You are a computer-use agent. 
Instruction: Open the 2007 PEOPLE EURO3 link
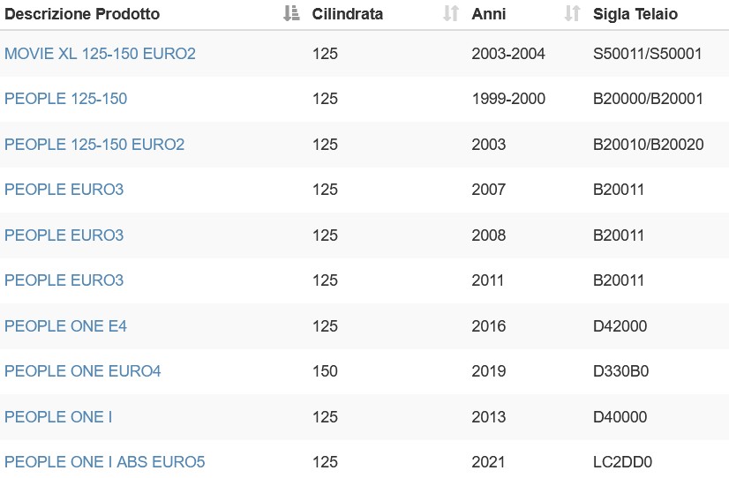tap(64, 190)
